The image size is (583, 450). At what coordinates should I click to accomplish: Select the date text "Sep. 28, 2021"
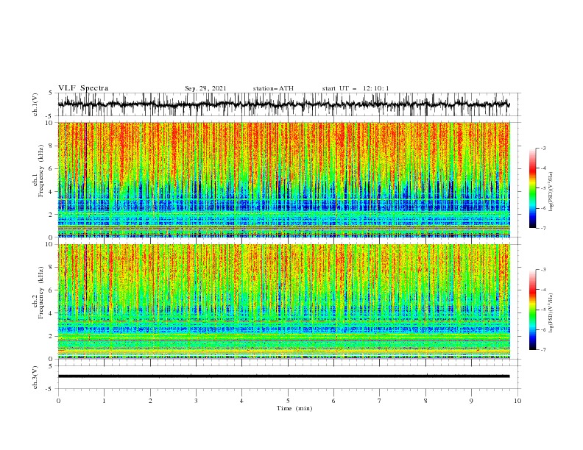point(205,88)
